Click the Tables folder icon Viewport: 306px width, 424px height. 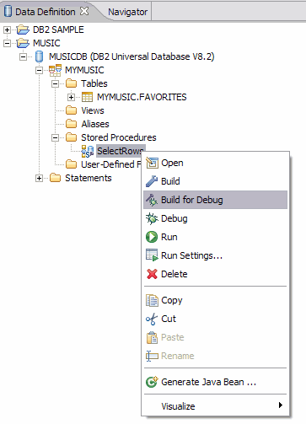(71, 83)
